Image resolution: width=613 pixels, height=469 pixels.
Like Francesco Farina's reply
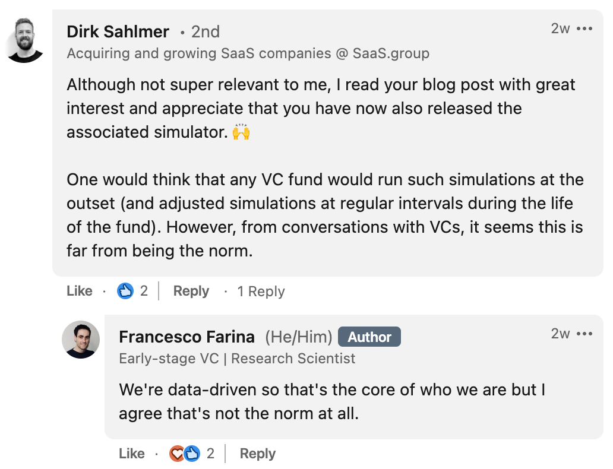132,454
